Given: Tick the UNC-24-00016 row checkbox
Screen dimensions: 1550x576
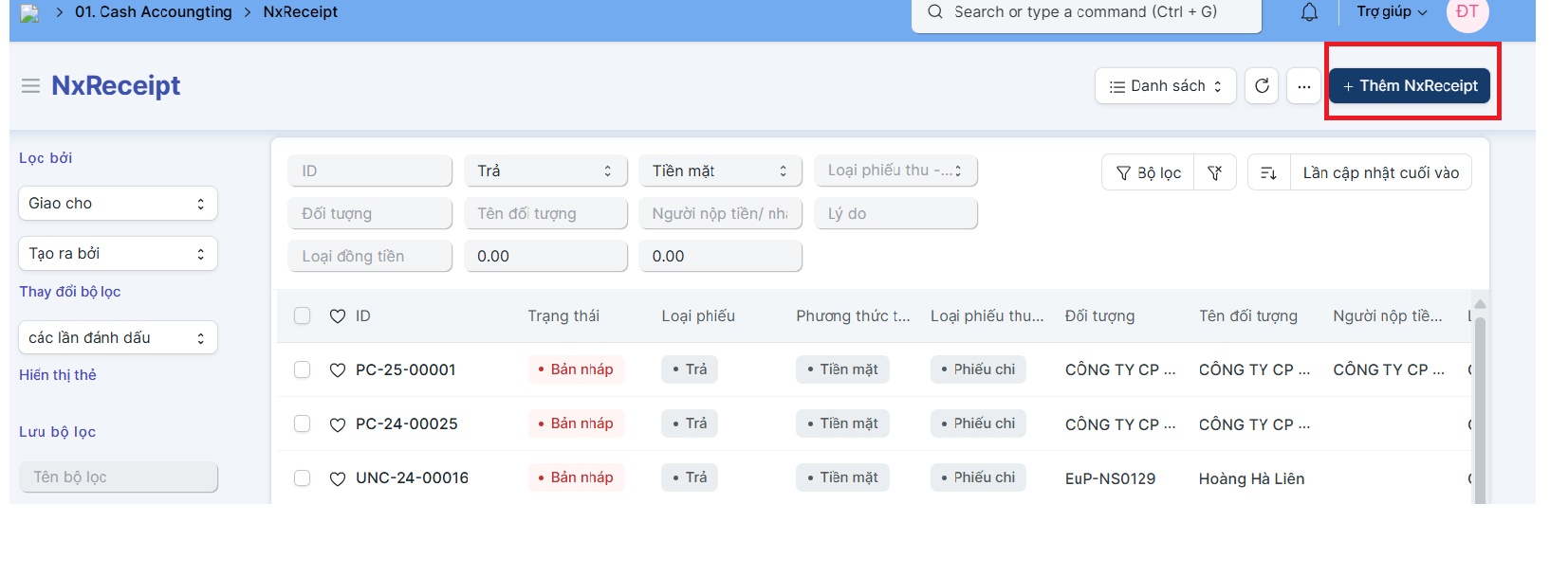Looking at the screenshot, I should coord(303,478).
